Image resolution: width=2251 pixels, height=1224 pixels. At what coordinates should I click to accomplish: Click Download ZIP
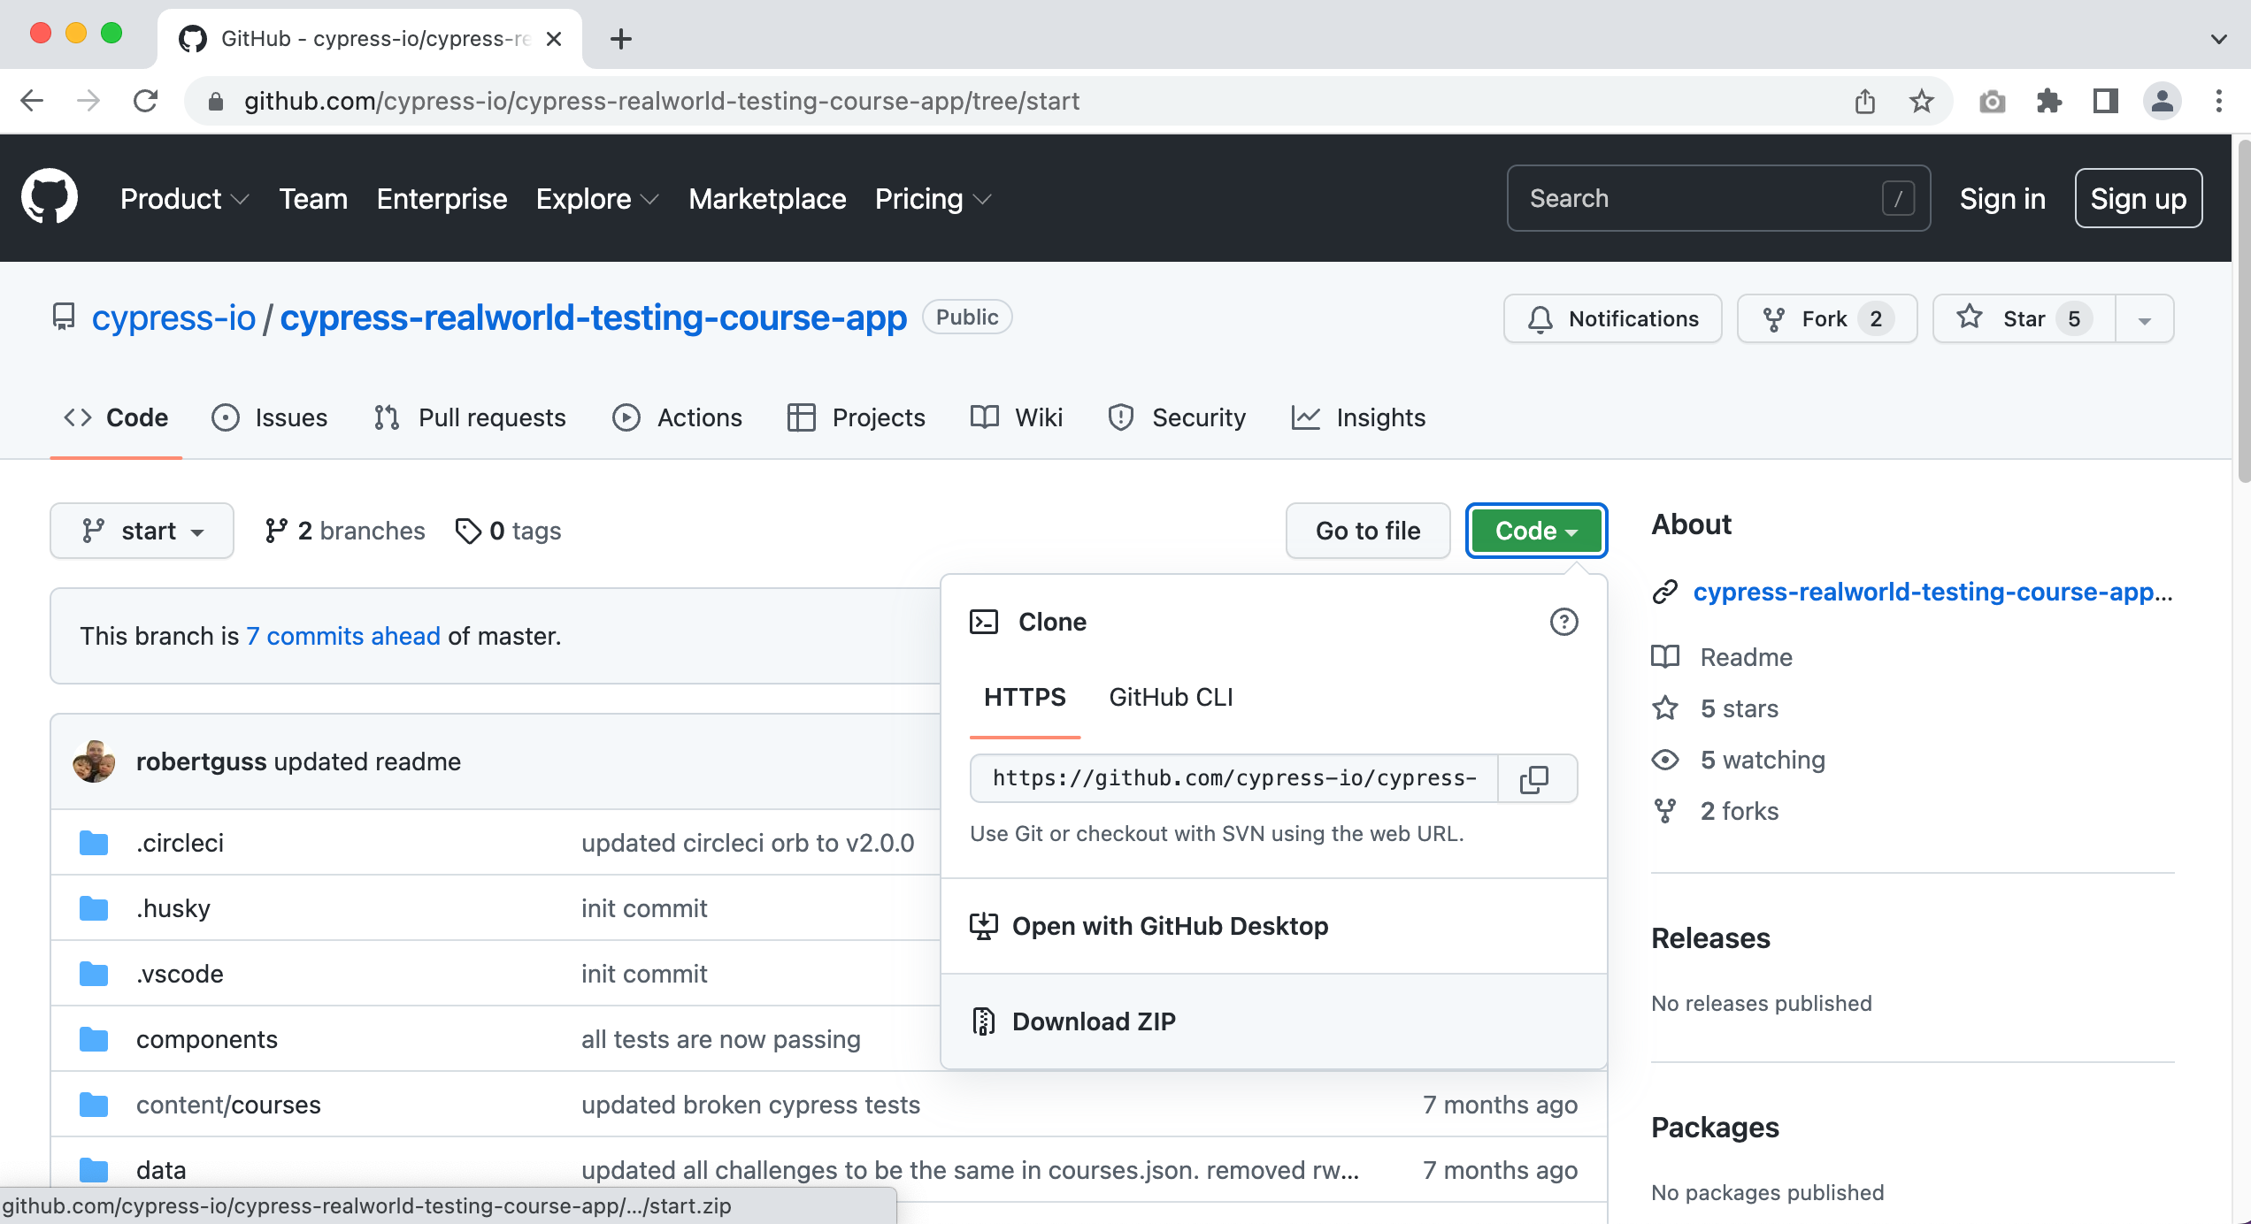(1094, 1021)
